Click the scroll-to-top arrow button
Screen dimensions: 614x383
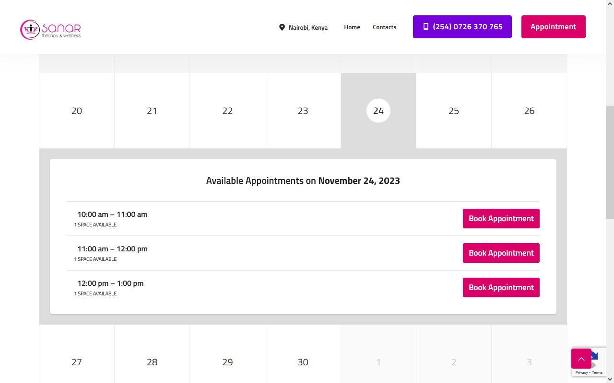pyautogui.click(x=581, y=359)
